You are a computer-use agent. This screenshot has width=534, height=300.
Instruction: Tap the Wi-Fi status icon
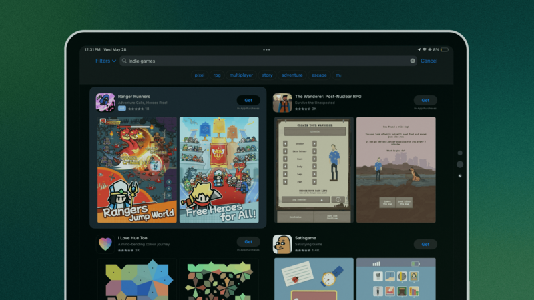[425, 49]
